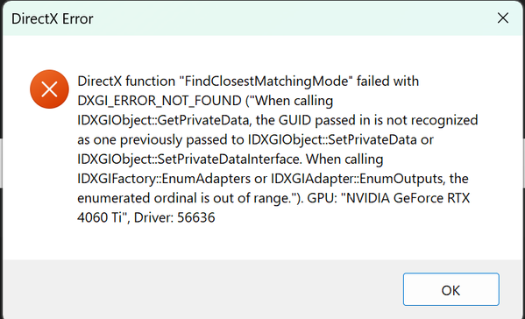Close the DirectX Error dialog with the X
The height and width of the screenshot is (319, 525).
503,18
